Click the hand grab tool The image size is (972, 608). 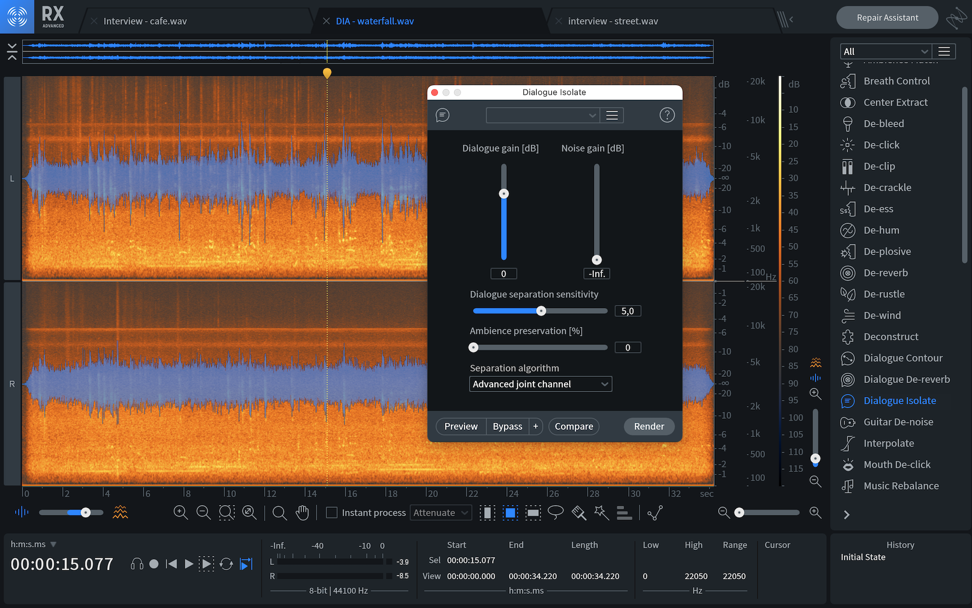[302, 512]
